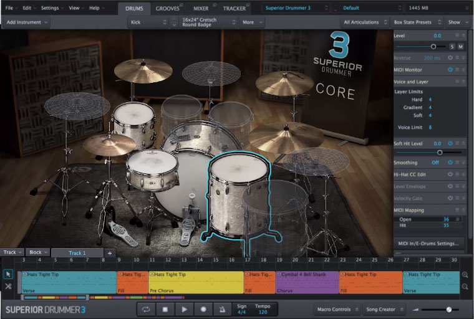The image size is (474, 319).
Task: Open Smoothing section menu icon
Action: point(457,162)
